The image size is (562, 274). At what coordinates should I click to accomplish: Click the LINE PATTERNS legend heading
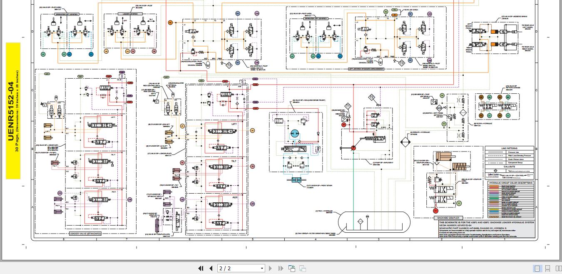click(x=510, y=148)
